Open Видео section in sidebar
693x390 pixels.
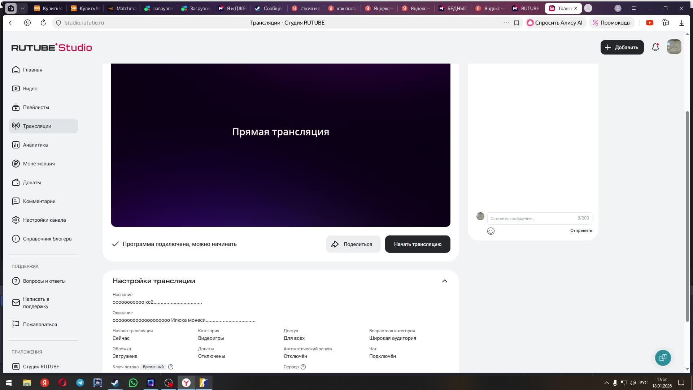click(43, 88)
